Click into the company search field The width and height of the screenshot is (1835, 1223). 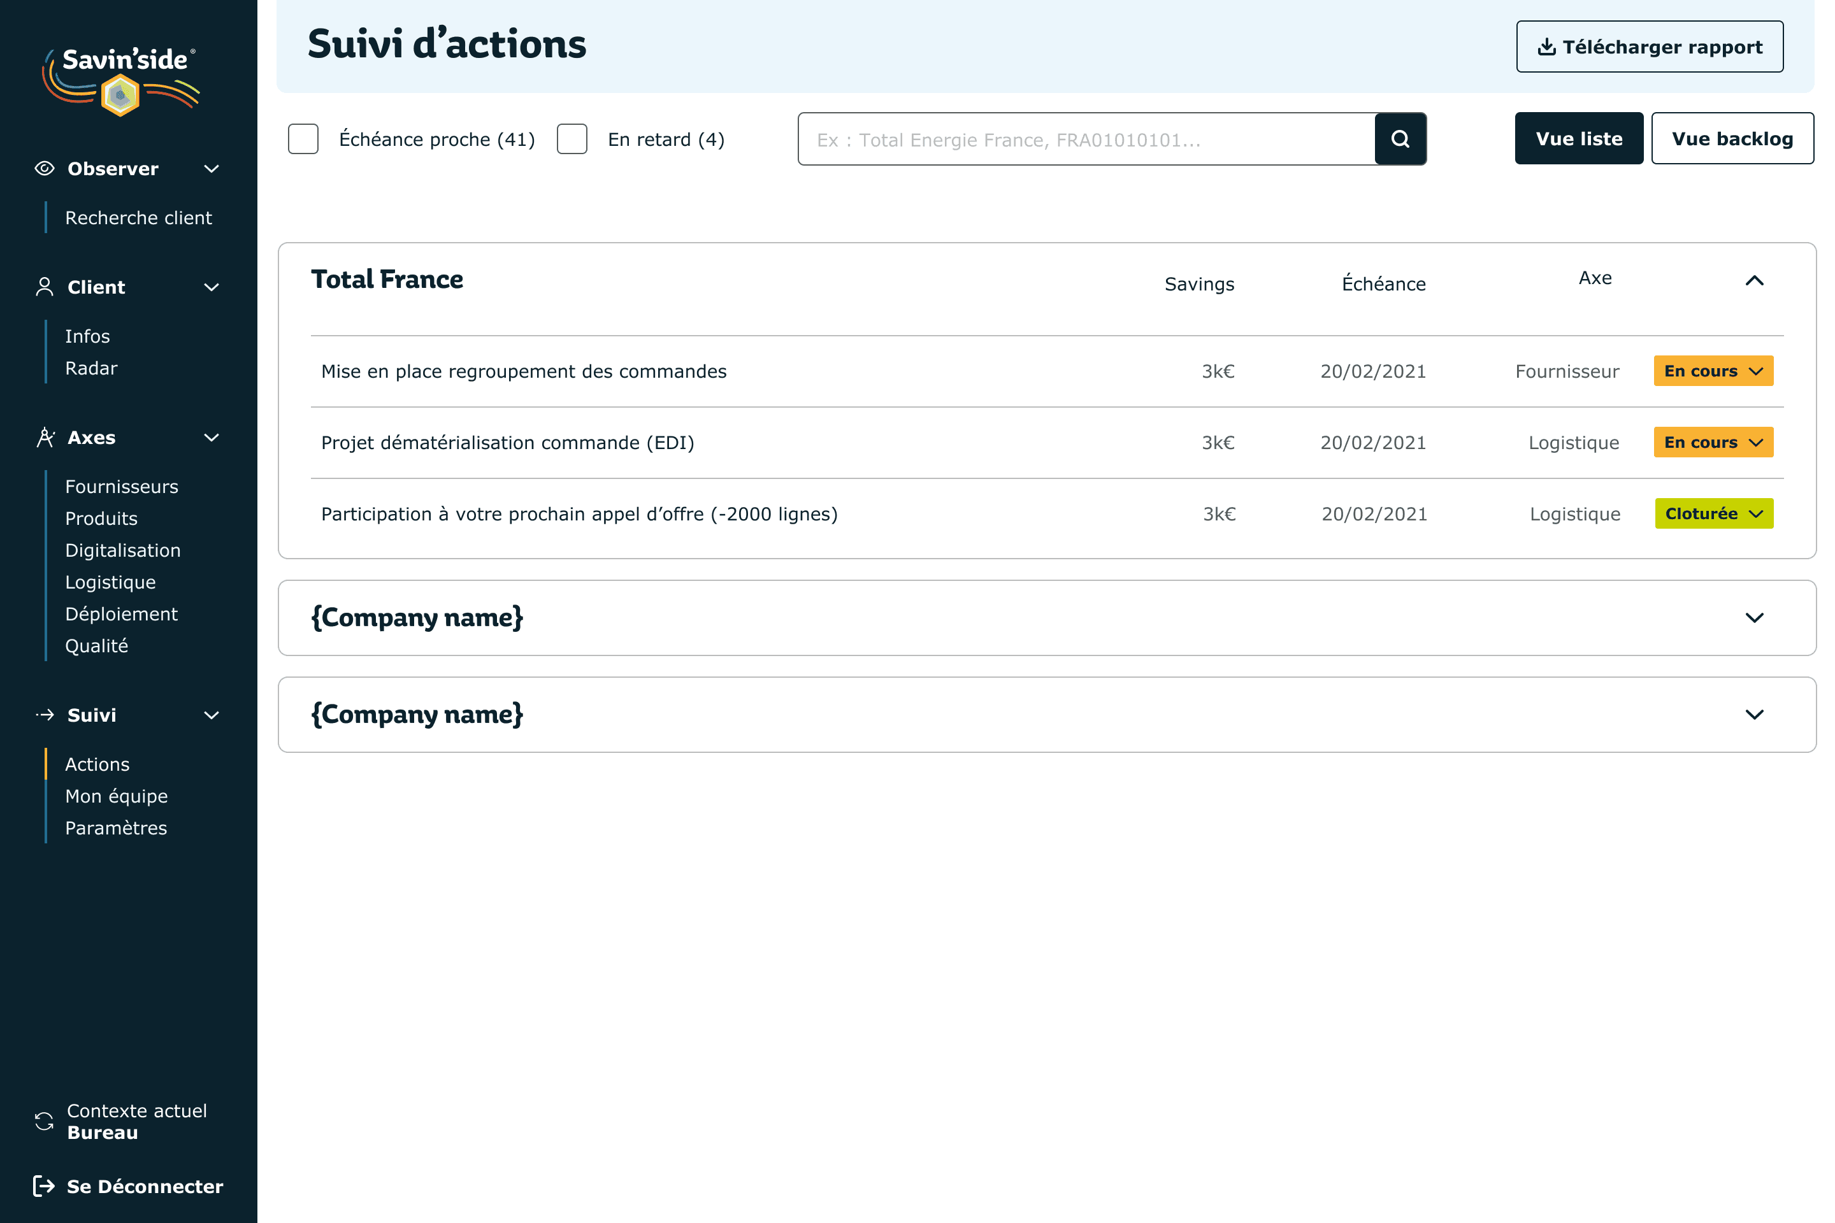1084,139
